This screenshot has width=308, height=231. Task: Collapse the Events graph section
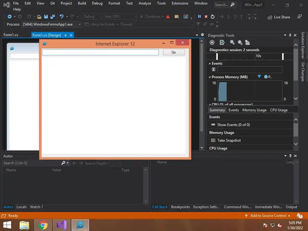click(x=209, y=63)
